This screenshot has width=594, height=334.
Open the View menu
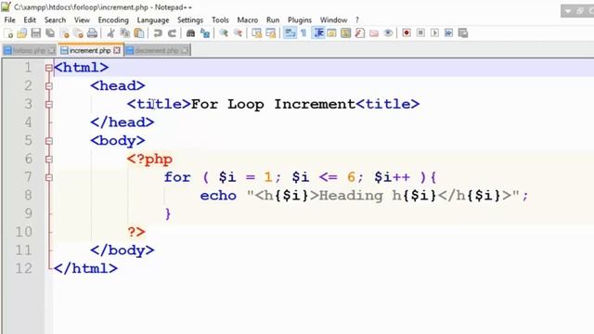click(x=82, y=20)
